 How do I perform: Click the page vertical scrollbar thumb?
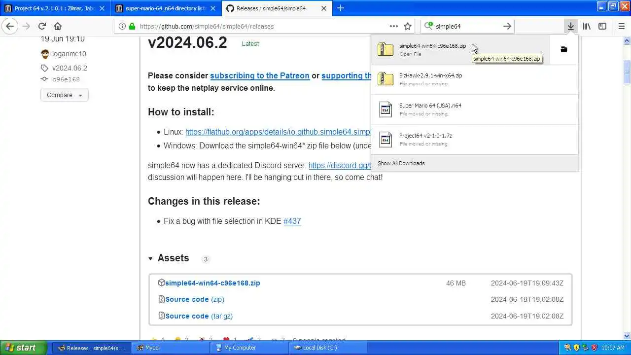pyautogui.click(x=627, y=71)
